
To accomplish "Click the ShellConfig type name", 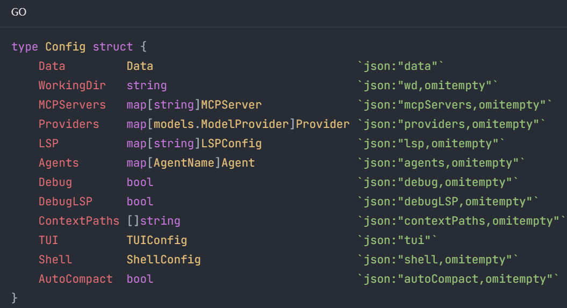I will click(163, 260).
